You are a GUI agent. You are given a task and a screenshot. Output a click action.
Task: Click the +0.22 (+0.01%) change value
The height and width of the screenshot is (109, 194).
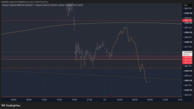(78, 5)
